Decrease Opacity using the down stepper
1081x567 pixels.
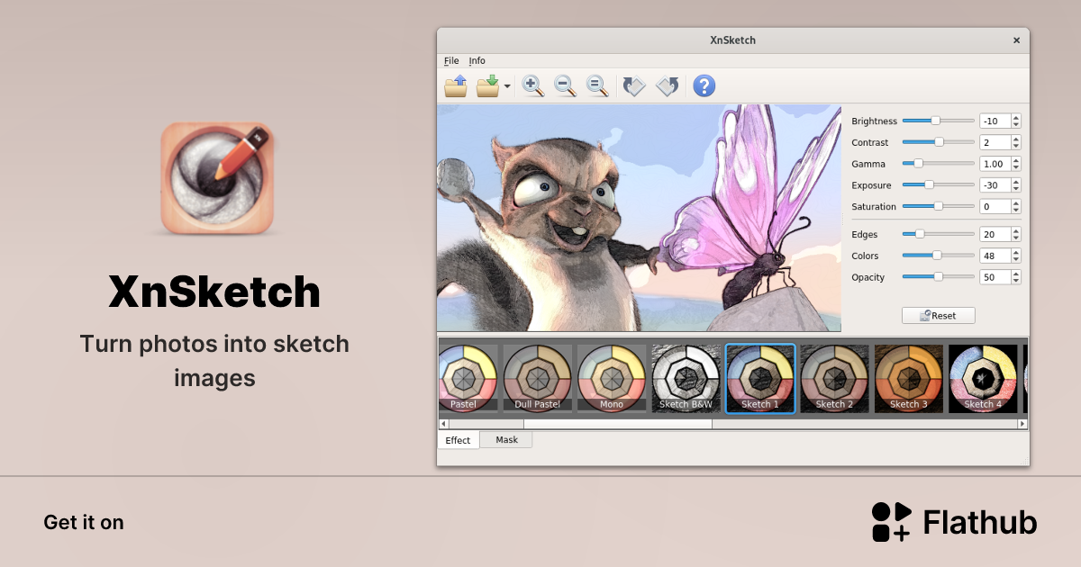coord(1017,281)
